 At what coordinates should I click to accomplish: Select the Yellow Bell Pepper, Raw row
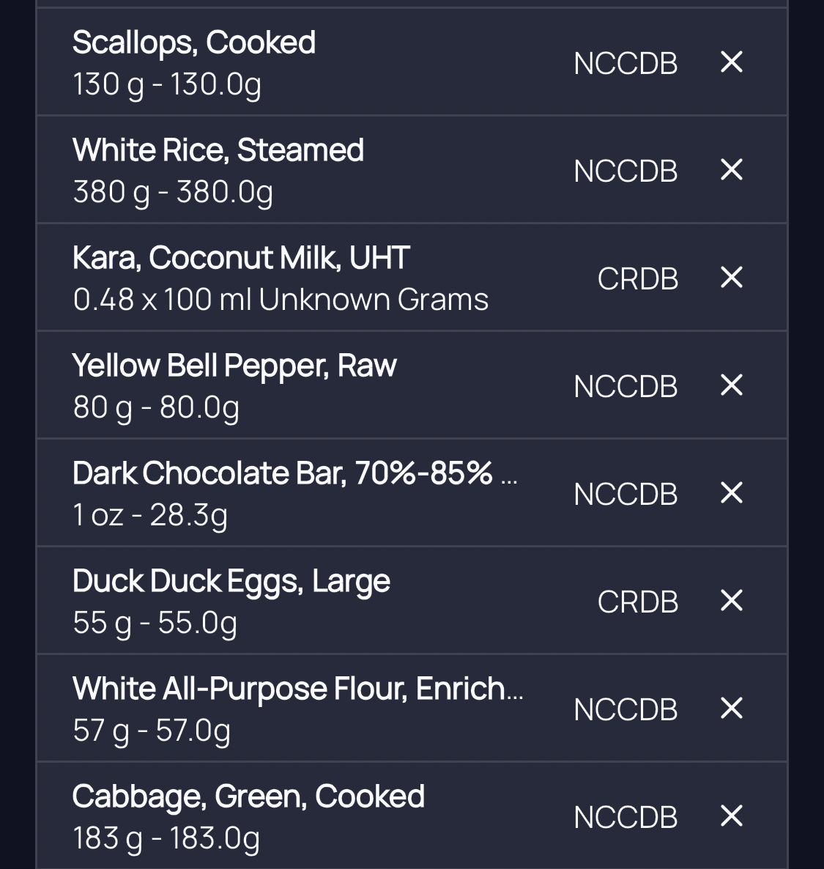[412, 385]
